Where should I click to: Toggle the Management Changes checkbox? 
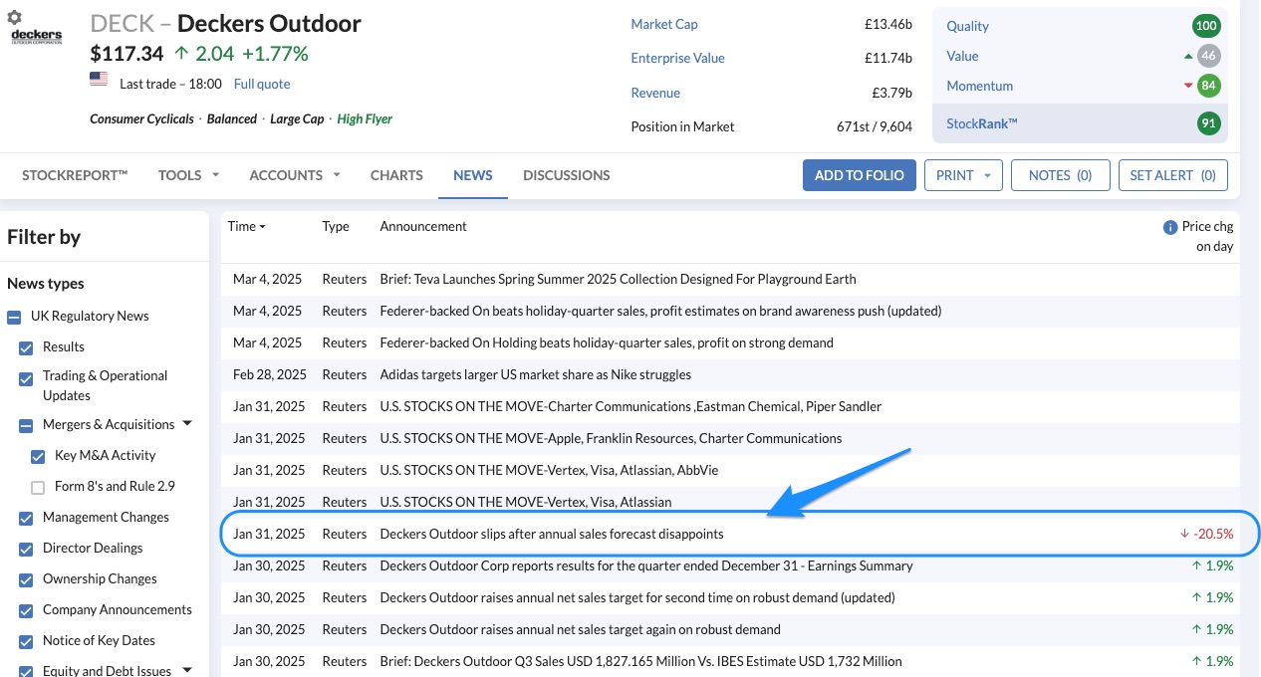pyautogui.click(x=26, y=518)
